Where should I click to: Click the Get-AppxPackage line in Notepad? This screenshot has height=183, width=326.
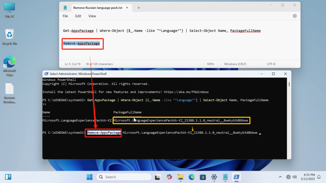tap(162, 31)
